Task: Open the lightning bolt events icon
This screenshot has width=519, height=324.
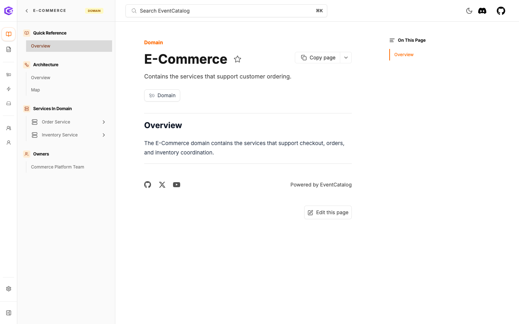Action: point(9,89)
